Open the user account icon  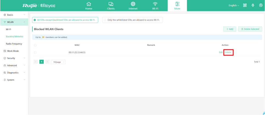[261, 5]
